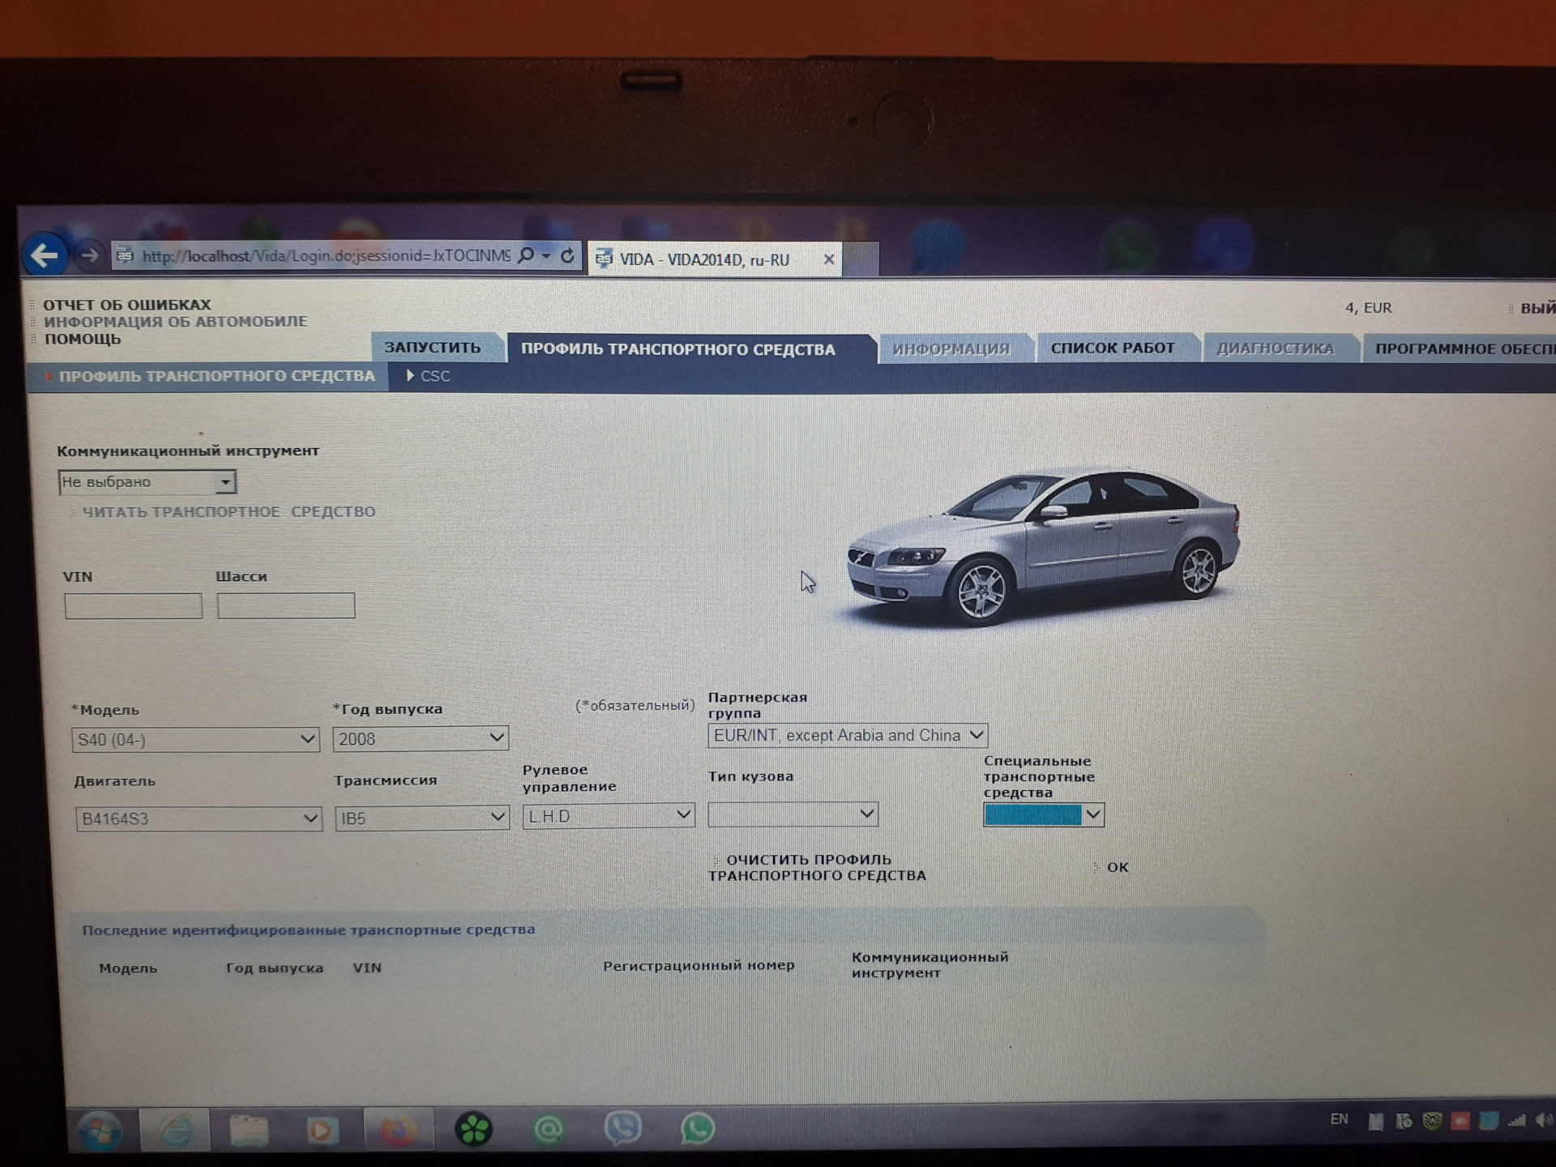Screen dimensions: 1556x1167
Task: Click the address bar refresh icon
Action: coord(567,256)
